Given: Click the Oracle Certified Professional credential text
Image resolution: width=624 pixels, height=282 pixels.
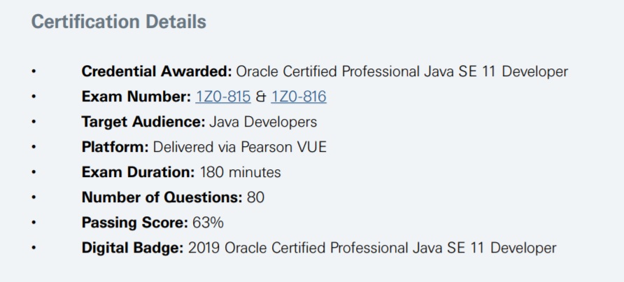Looking at the screenshot, I should coord(402,71).
